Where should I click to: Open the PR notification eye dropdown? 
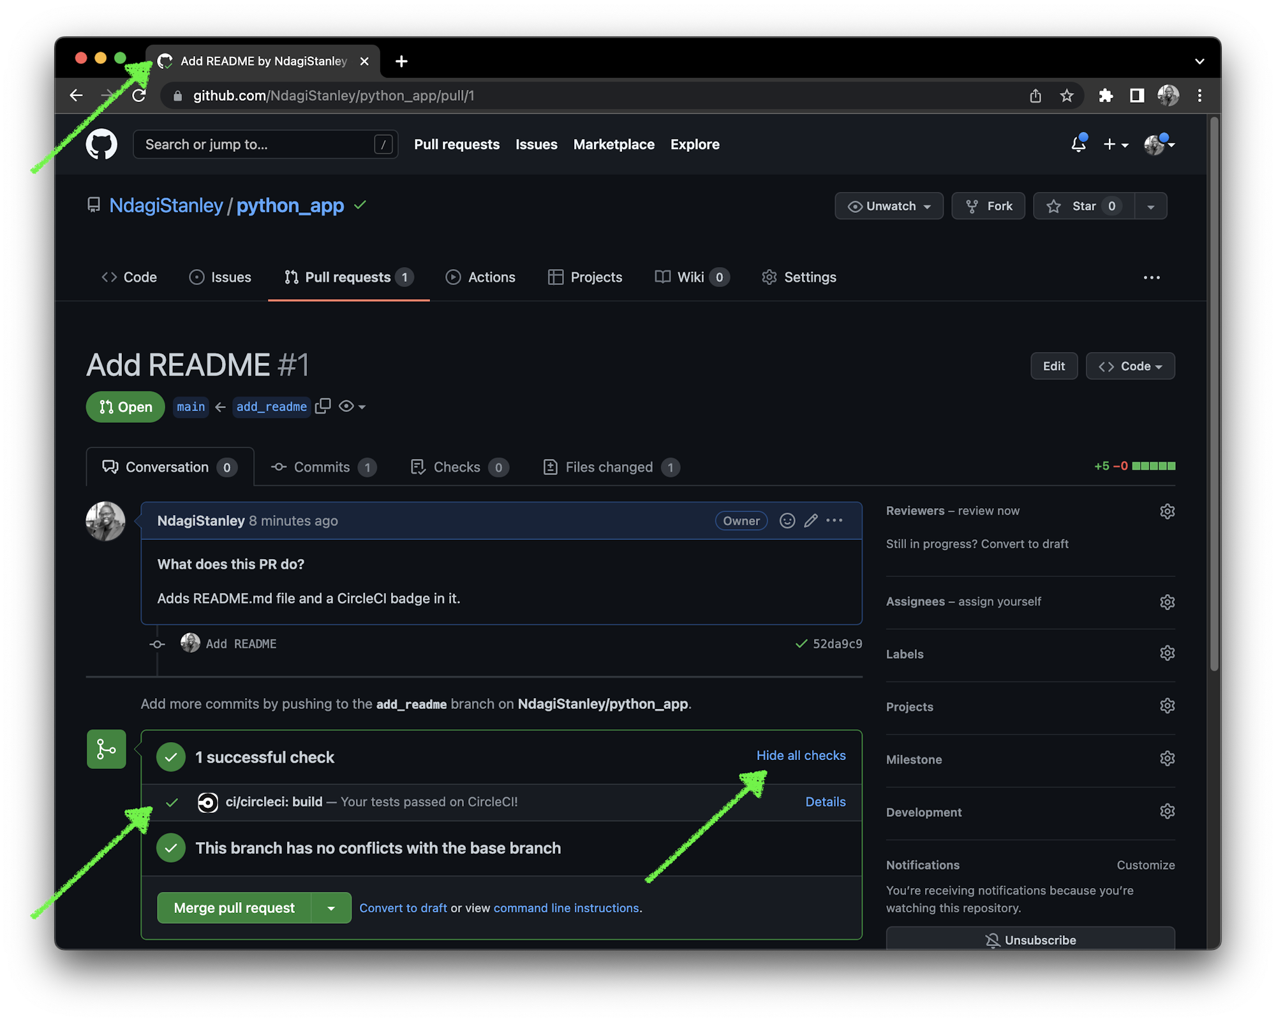point(352,406)
